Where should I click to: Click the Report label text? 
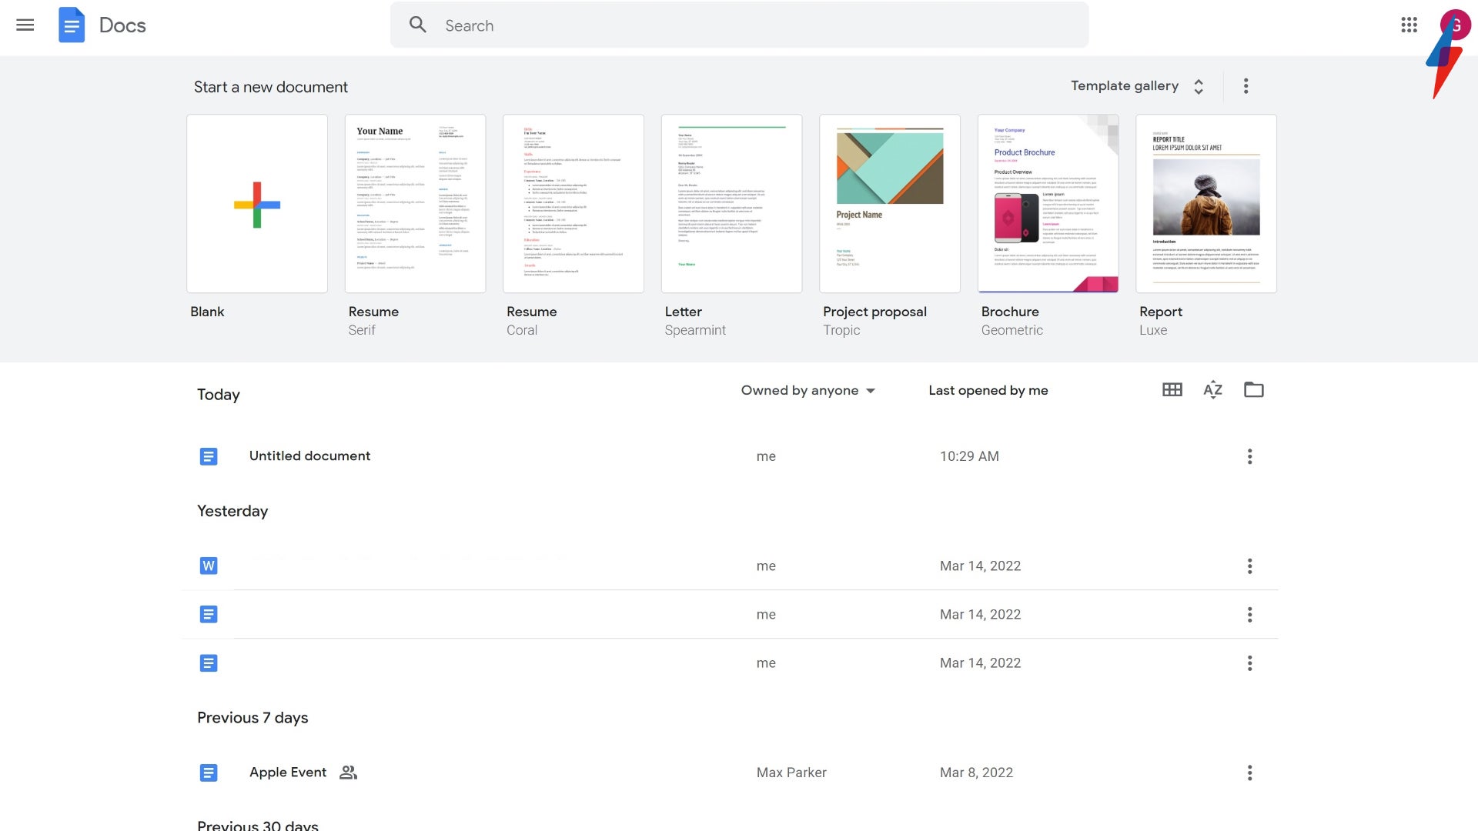pos(1161,312)
